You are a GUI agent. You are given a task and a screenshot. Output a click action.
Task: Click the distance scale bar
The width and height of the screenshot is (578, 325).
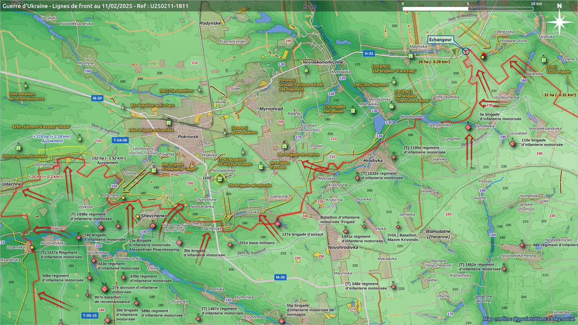[x=468, y=9]
